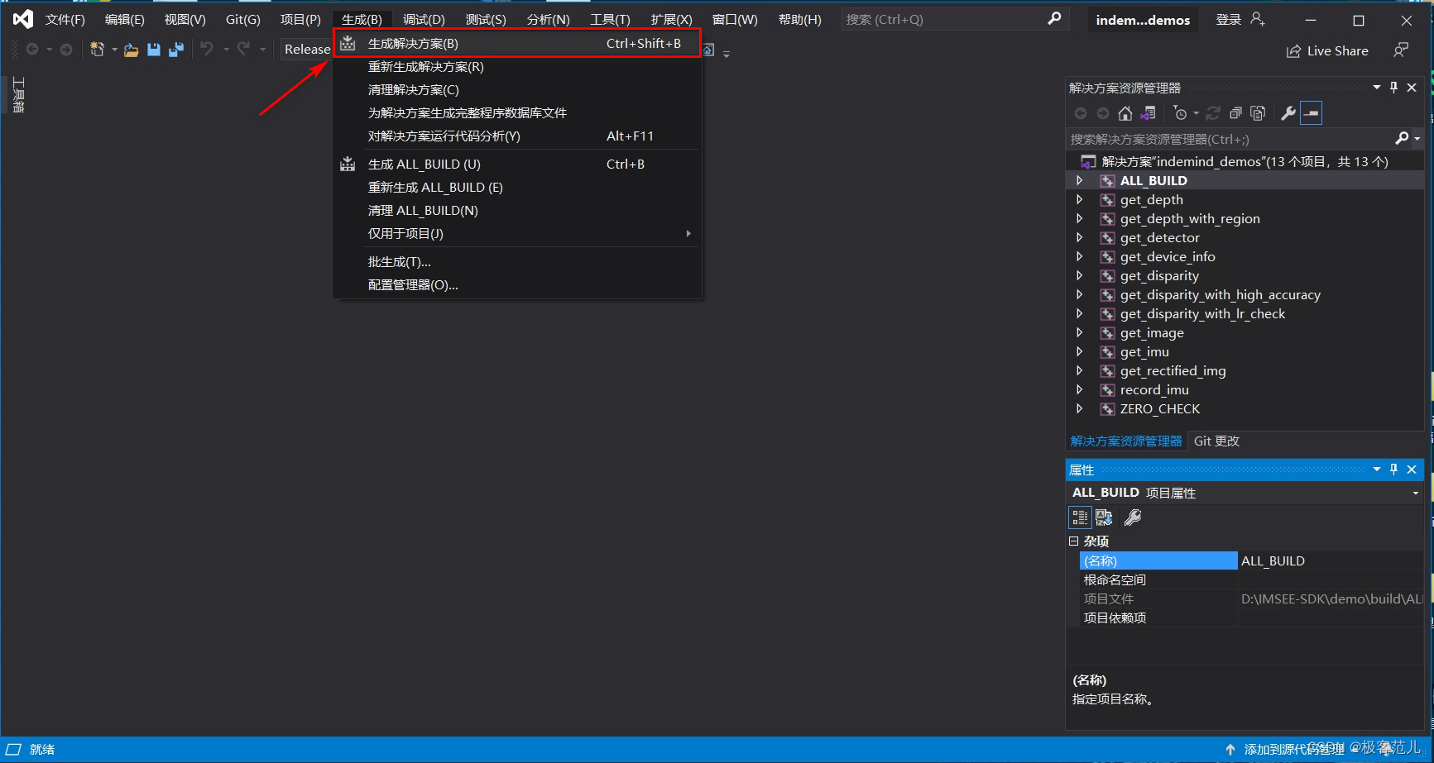Click the sync refresh icon in Solution Explorer
This screenshot has height=763, width=1434.
click(1213, 113)
